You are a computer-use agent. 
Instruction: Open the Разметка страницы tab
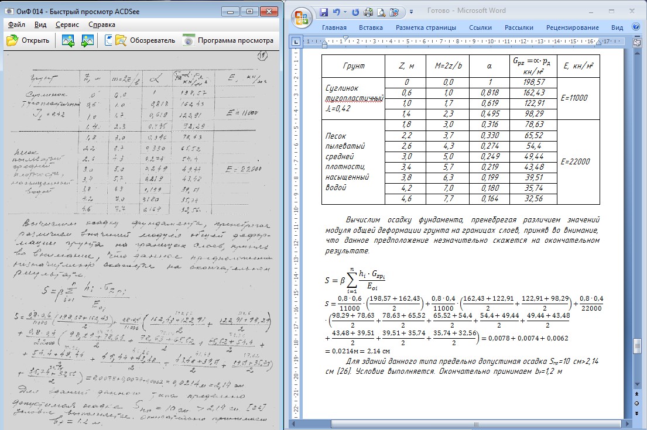[x=425, y=27]
